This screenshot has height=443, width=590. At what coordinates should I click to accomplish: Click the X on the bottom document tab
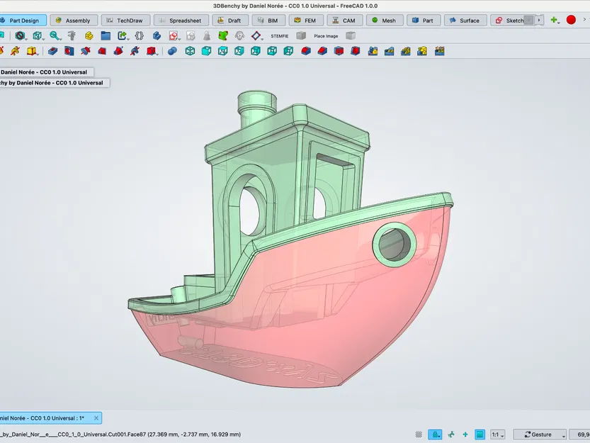pyautogui.click(x=96, y=418)
